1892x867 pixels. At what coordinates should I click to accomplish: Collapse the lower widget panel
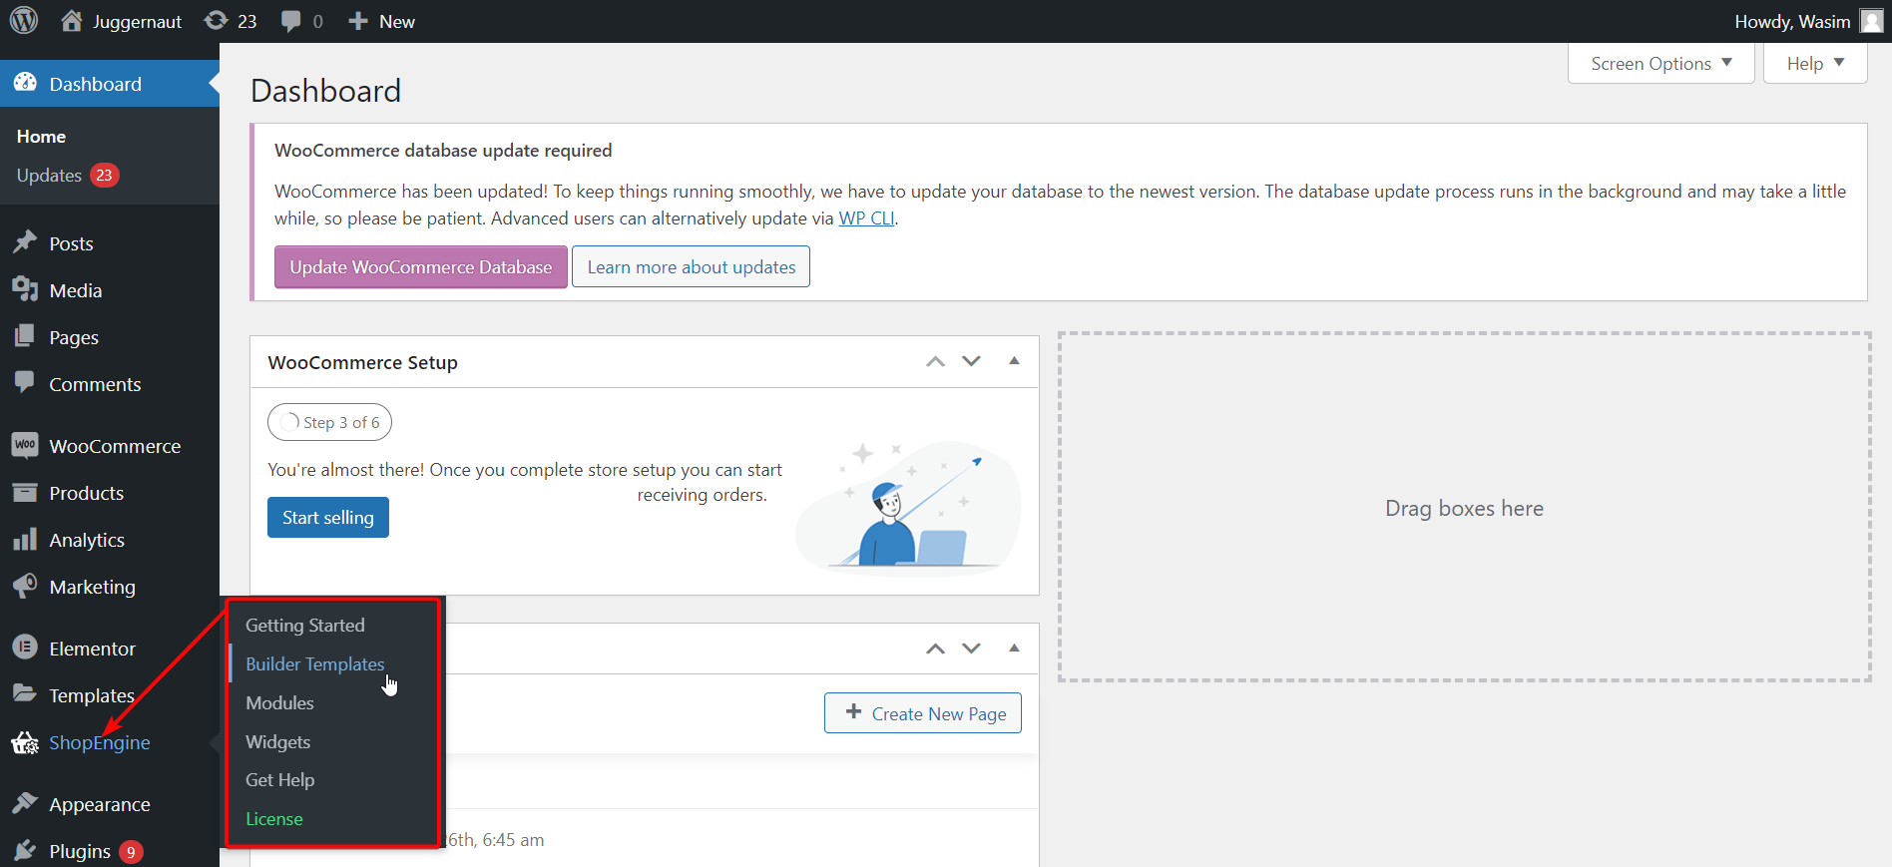click(x=1014, y=649)
